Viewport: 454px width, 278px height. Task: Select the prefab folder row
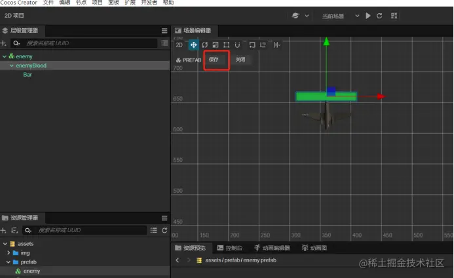point(85,262)
